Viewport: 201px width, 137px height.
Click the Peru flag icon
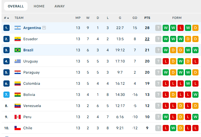pos(18,117)
